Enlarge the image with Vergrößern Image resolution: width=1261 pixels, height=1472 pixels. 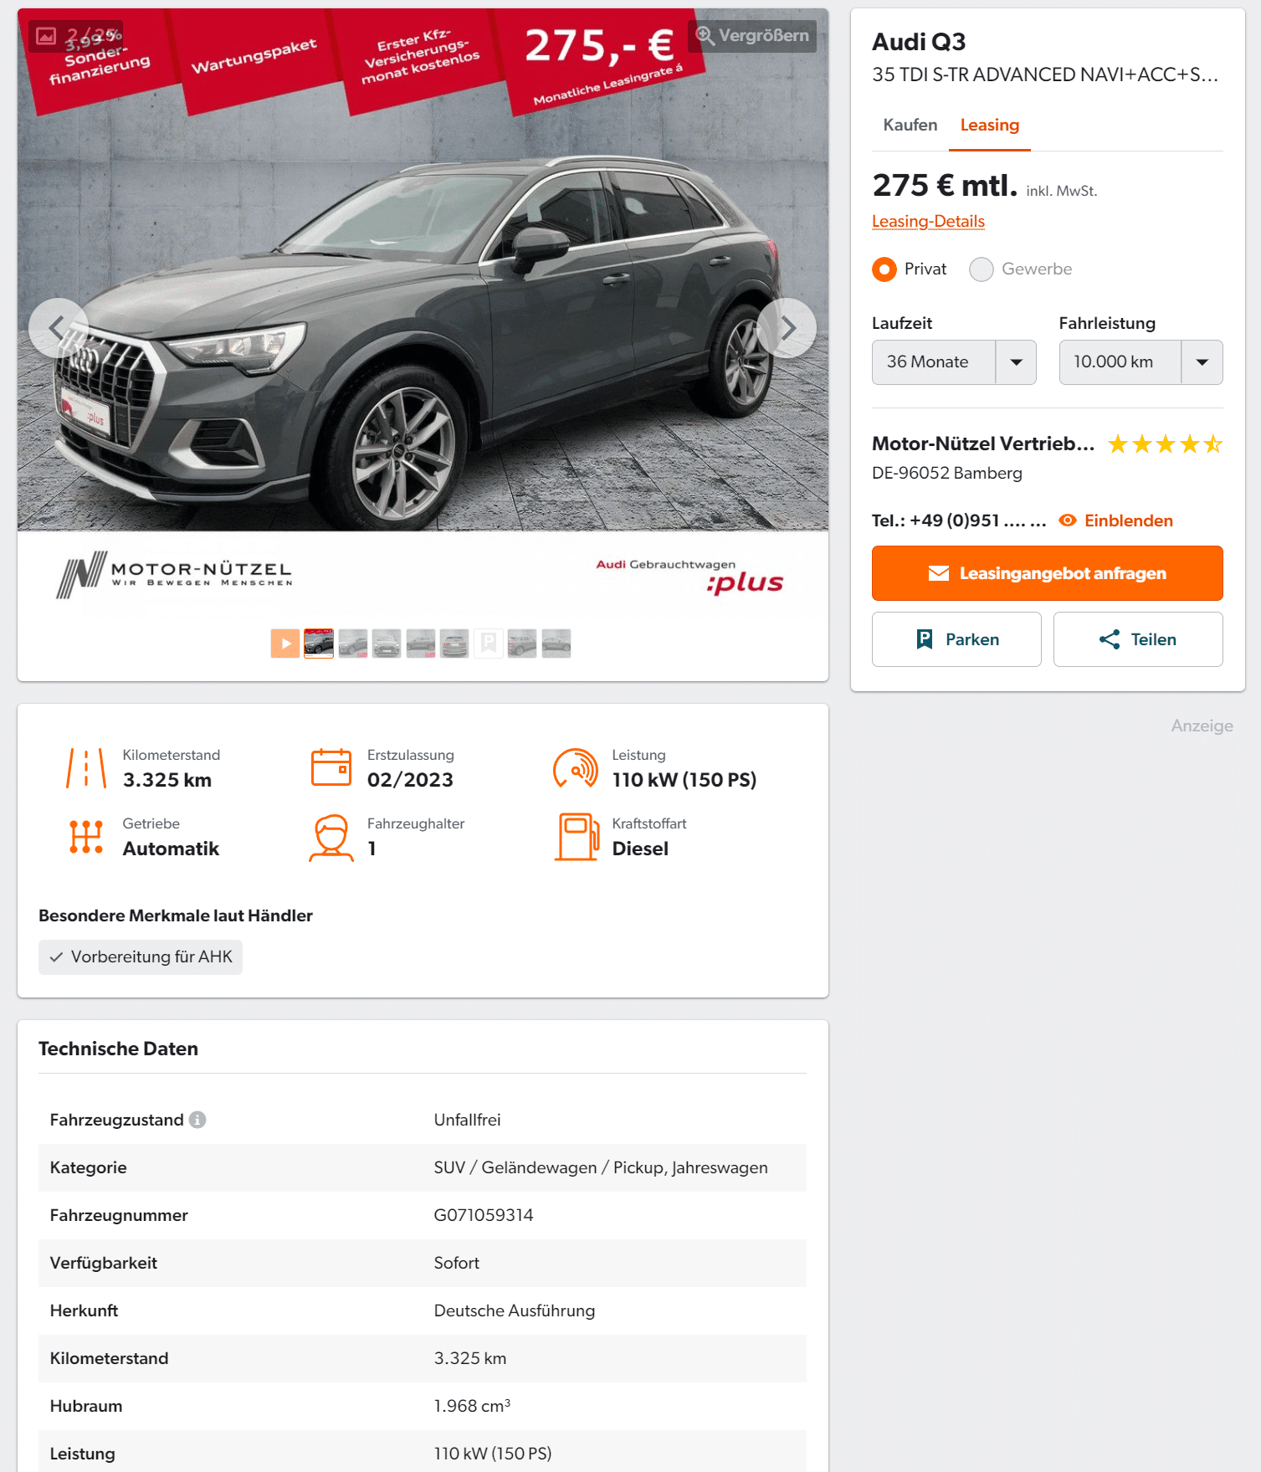tap(752, 36)
